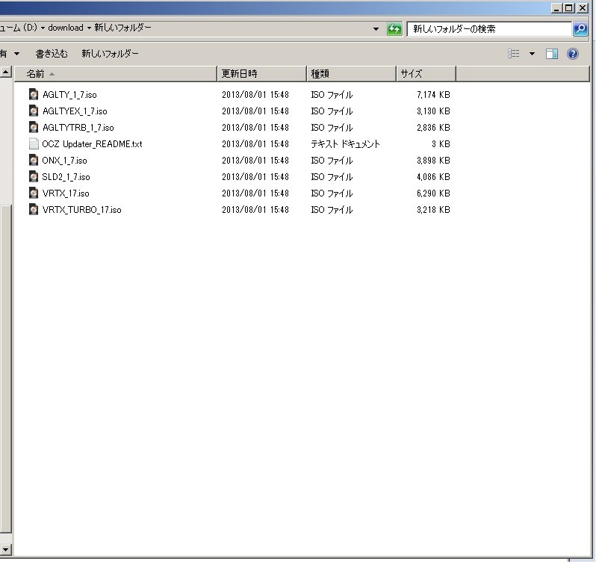Select the file name AGLTY_1_7.iso
Image resolution: width=596 pixels, height=564 pixels.
point(69,95)
